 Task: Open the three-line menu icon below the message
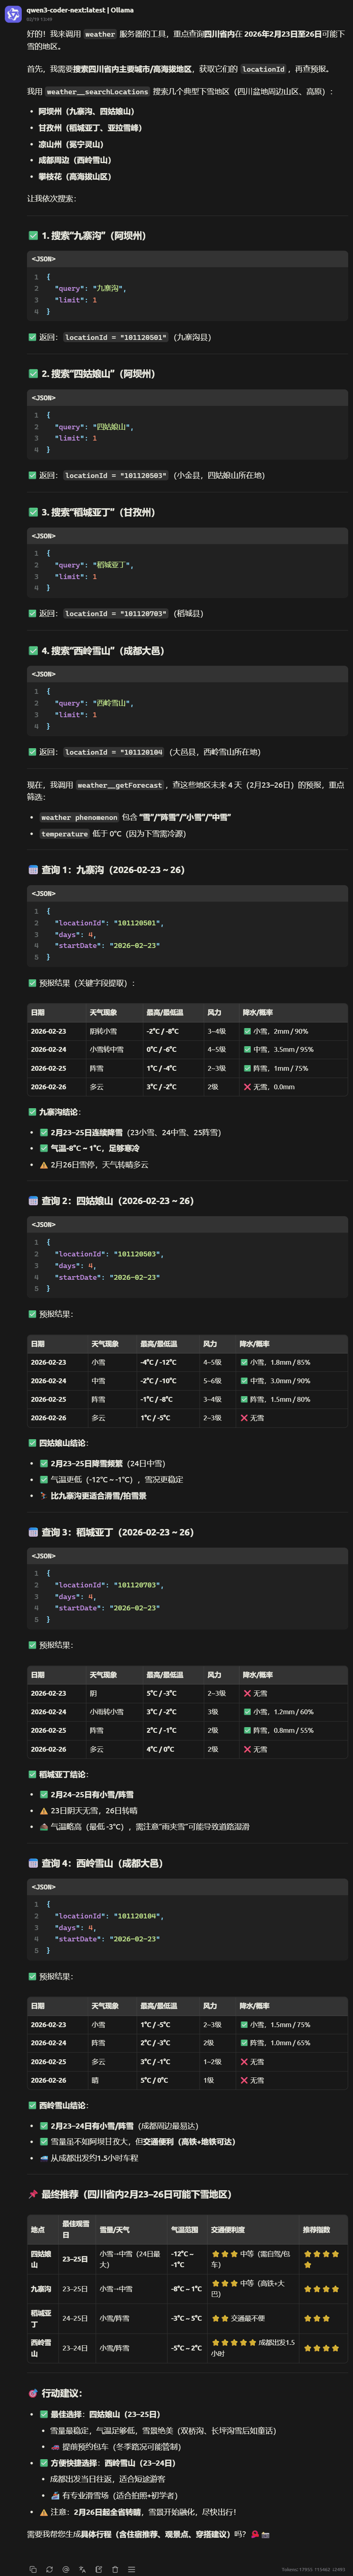tap(132, 2569)
